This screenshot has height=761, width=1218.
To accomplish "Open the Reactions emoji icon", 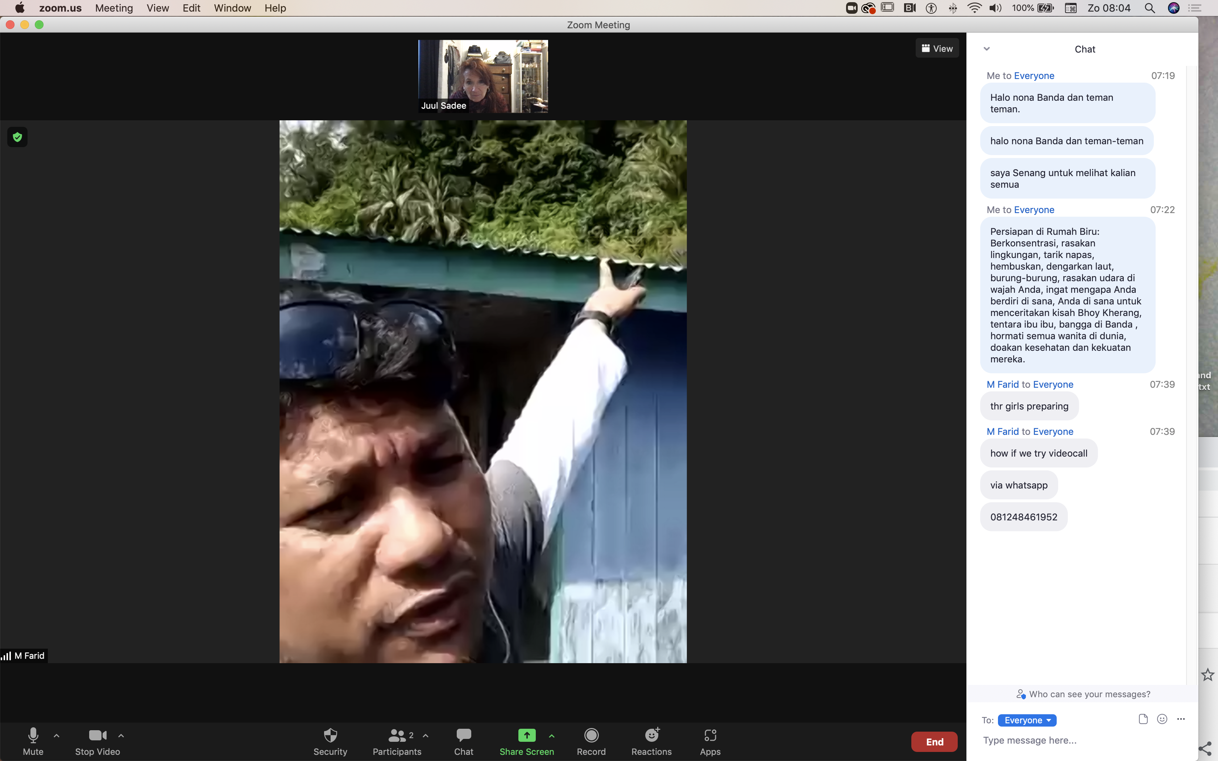I will click(x=651, y=735).
